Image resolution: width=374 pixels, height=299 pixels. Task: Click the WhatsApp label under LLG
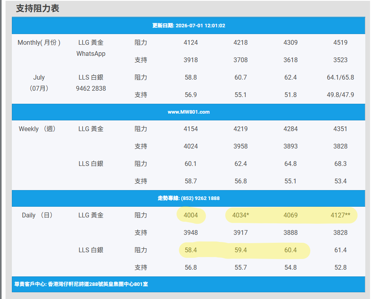[x=91, y=54]
